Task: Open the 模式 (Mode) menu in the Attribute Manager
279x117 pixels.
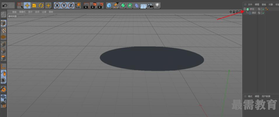Action: pyautogui.click(x=250, y=96)
